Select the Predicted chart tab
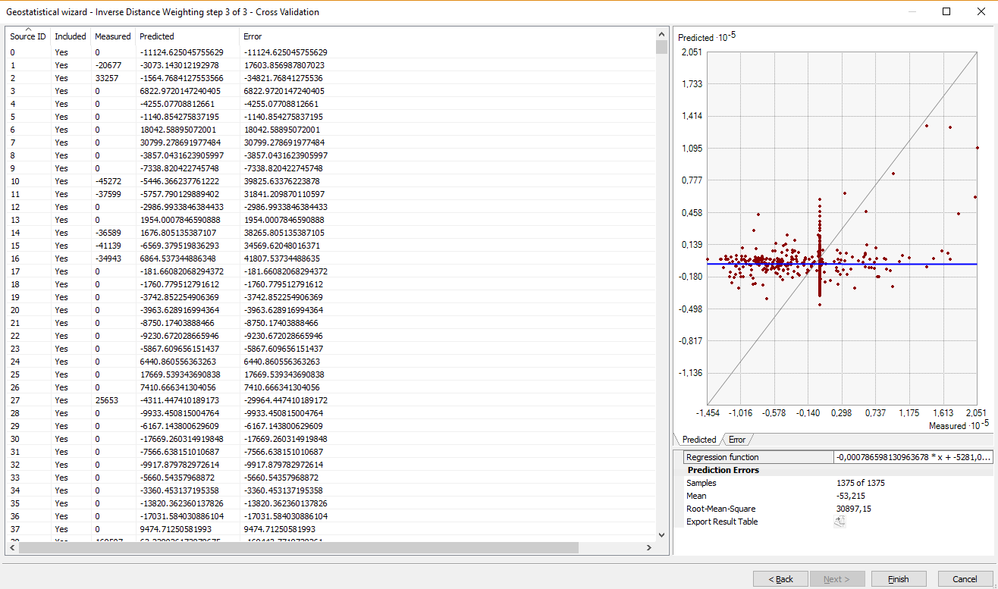Viewport: 998px width, 589px height. (698, 440)
